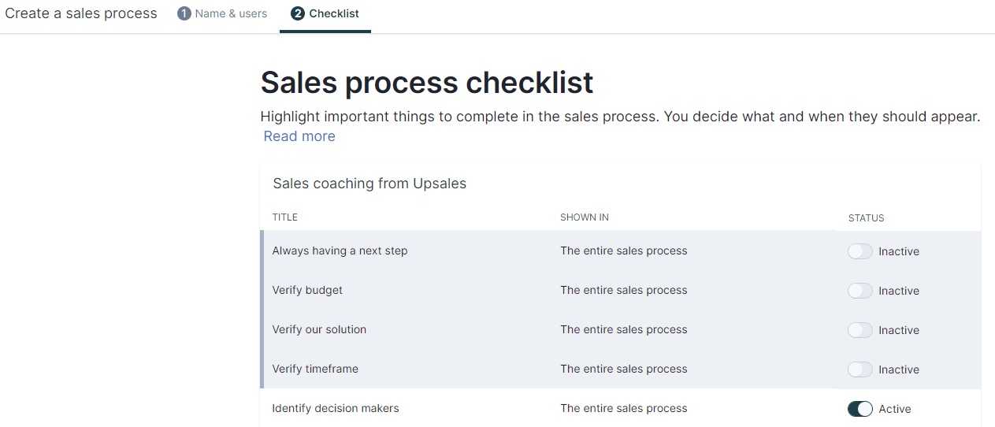Viewport: 995px width, 427px height.
Task: Select the Checklist tab
Action: tap(325, 13)
